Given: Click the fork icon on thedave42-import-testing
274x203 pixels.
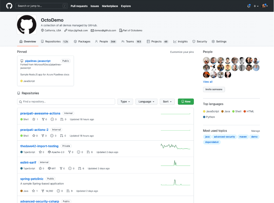Looking at the screenshot, I should [69, 152].
